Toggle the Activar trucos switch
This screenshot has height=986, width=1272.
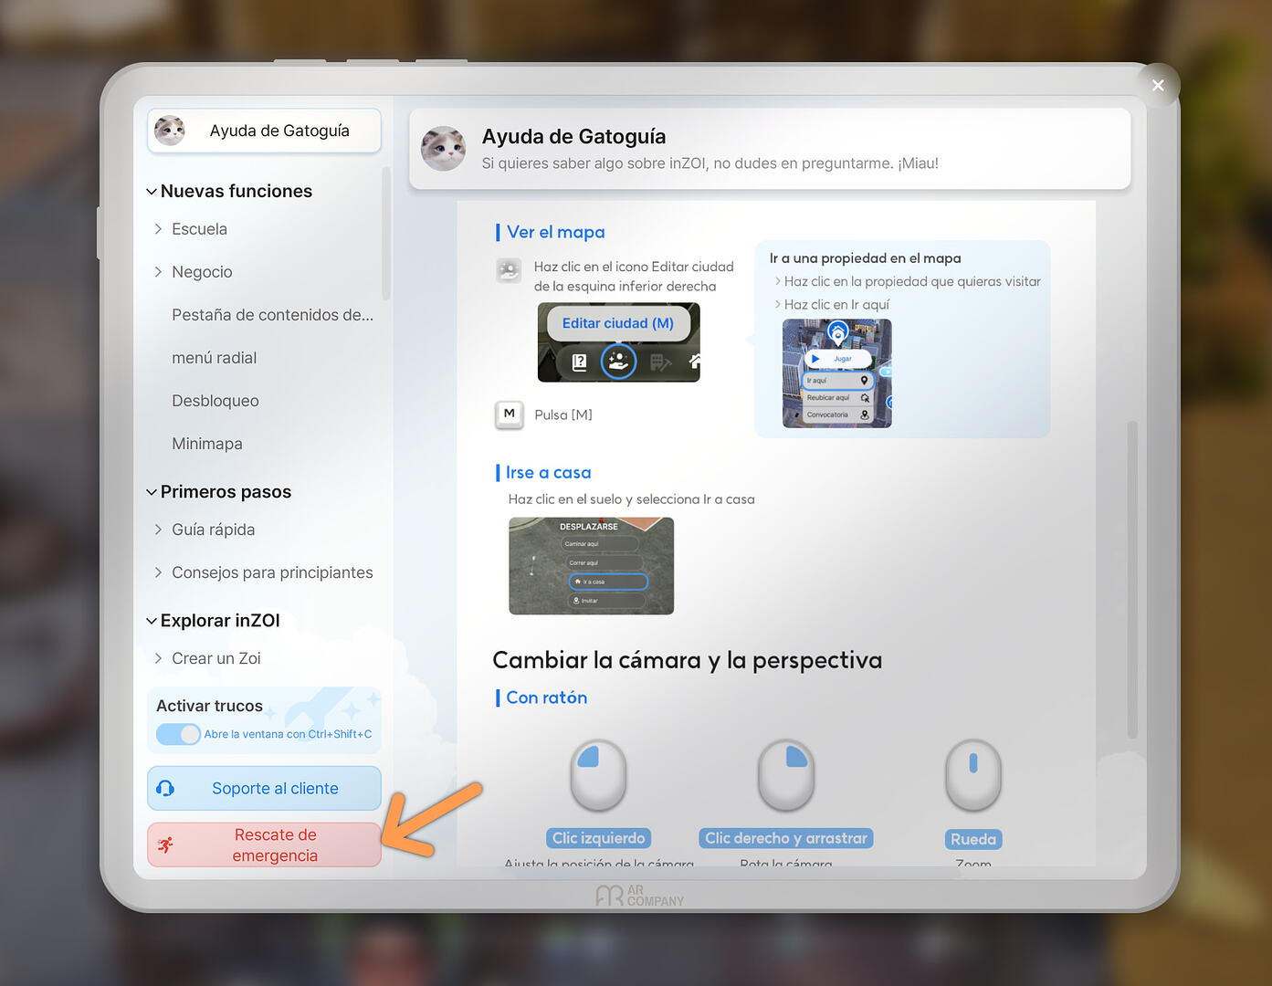click(178, 734)
